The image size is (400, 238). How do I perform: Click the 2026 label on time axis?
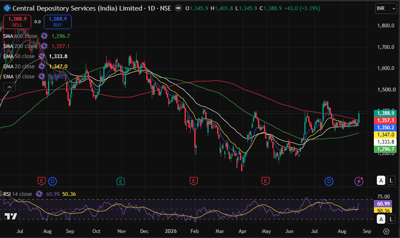pyautogui.click(x=171, y=231)
